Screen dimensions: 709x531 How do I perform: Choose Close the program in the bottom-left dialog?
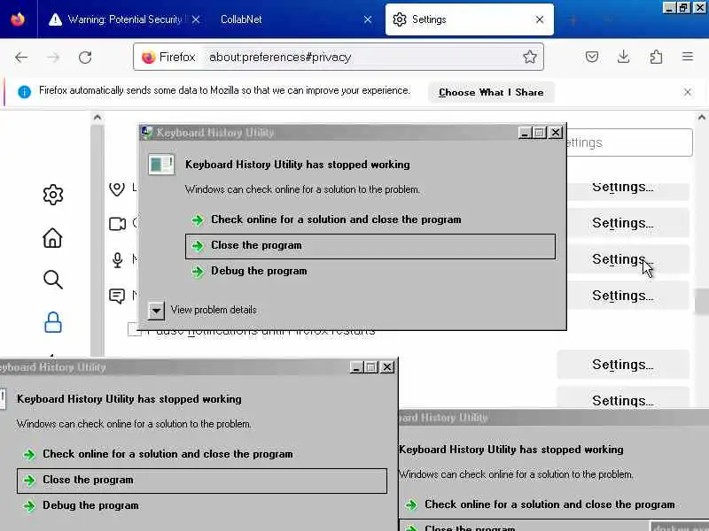click(202, 481)
